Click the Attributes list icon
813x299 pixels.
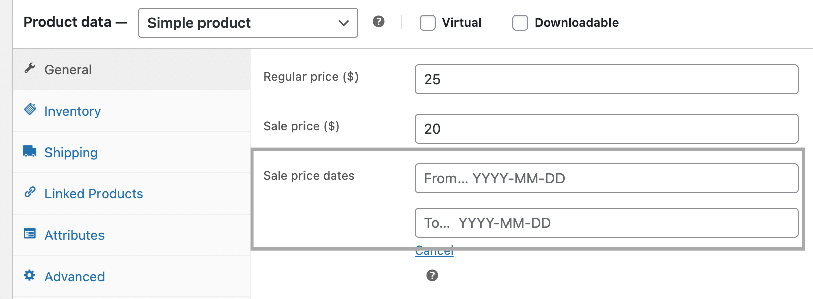[x=30, y=233]
